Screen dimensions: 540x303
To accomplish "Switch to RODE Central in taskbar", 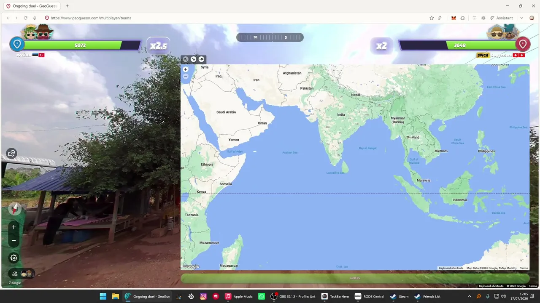I will point(370,296).
